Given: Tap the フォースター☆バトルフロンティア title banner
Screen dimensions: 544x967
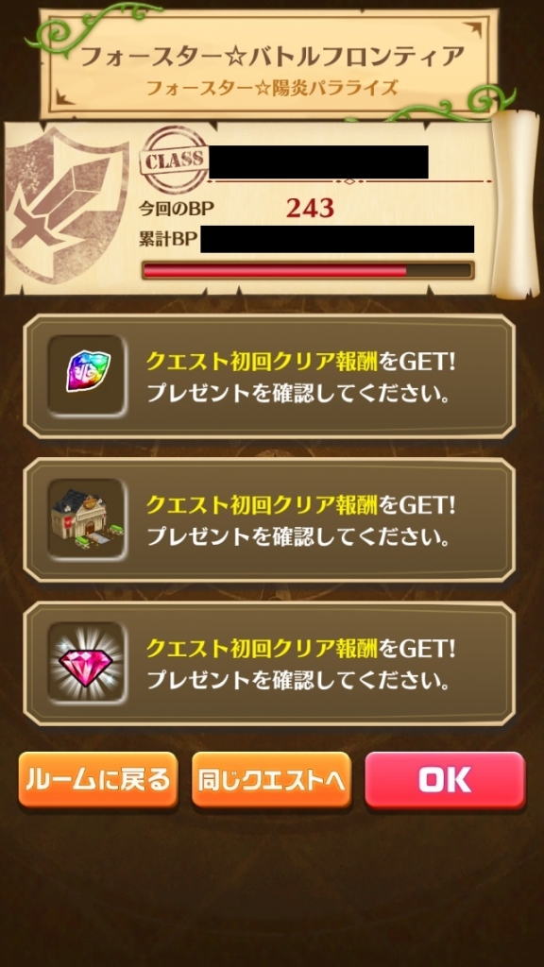Looking at the screenshot, I should 272,58.
